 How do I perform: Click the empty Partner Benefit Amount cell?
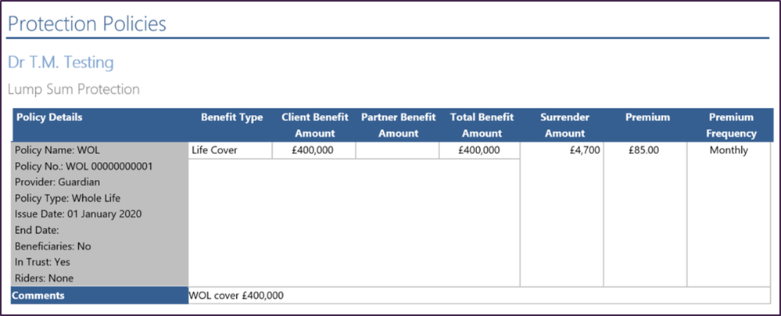coord(397,150)
